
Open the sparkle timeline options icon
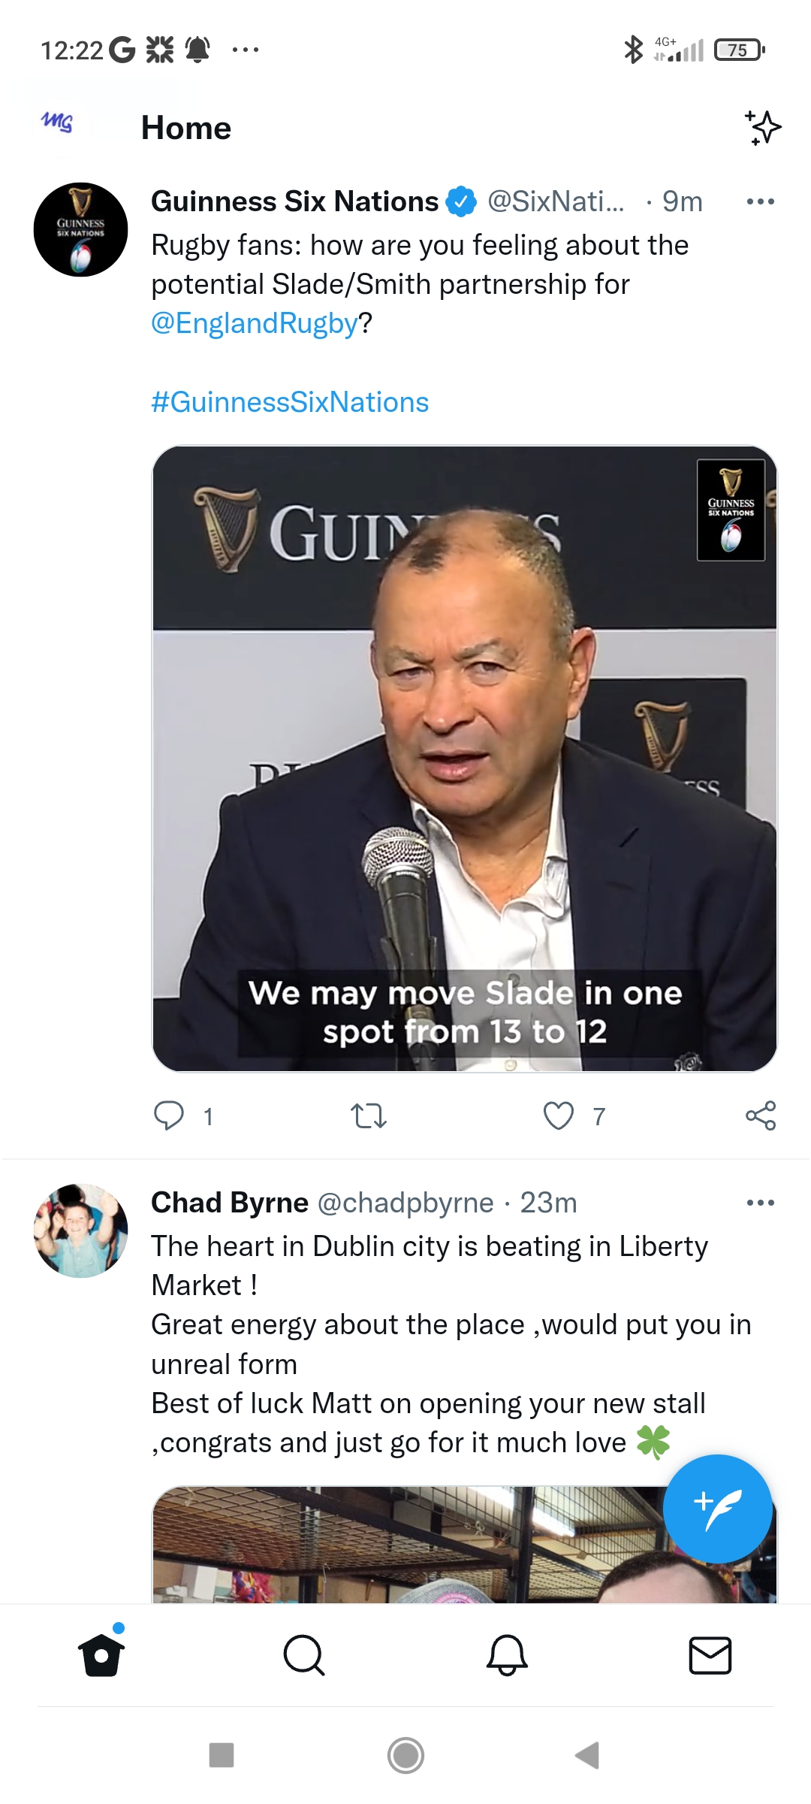pos(763,128)
